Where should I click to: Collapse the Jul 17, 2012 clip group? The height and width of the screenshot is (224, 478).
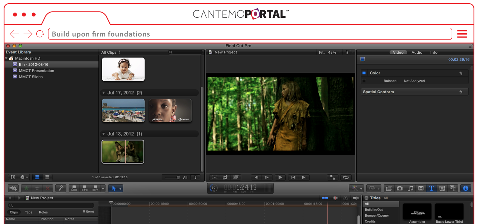coord(104,93)
